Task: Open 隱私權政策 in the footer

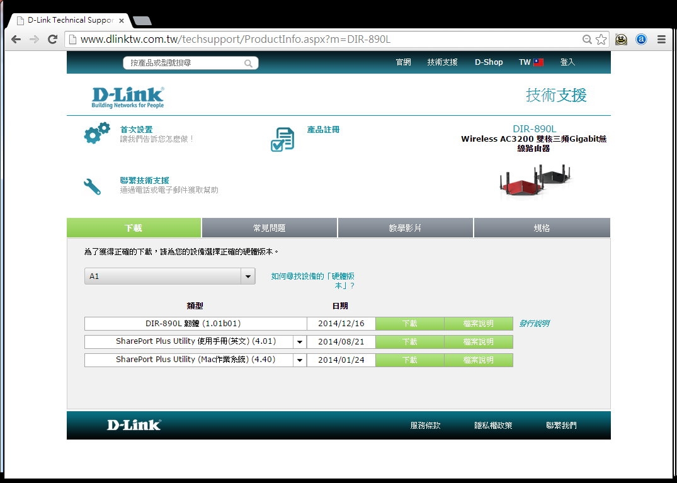Action: click(x=493, y=425)
